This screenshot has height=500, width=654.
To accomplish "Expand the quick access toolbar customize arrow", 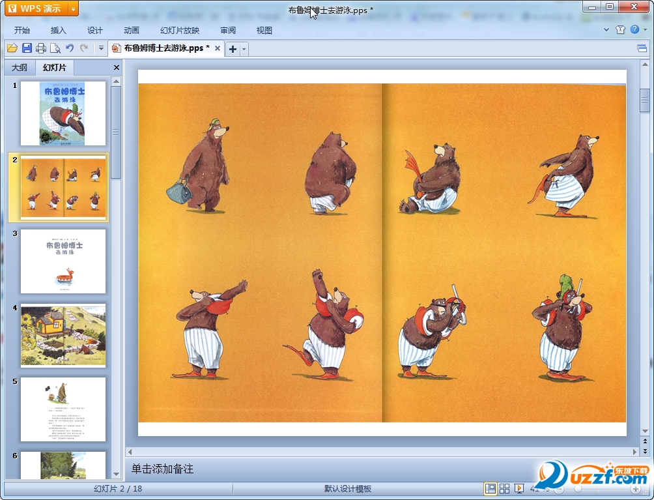I will (101, 48).
